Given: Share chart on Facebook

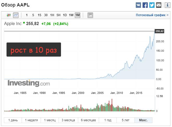Looking at the screenshot, I should (x=145, y=5).
